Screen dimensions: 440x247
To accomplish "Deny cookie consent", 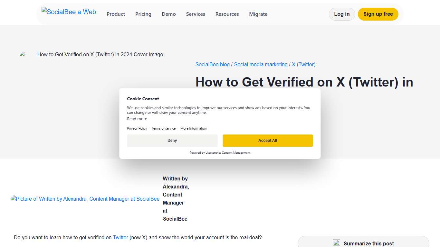I will pyautogui.click(x=172, y=141).
